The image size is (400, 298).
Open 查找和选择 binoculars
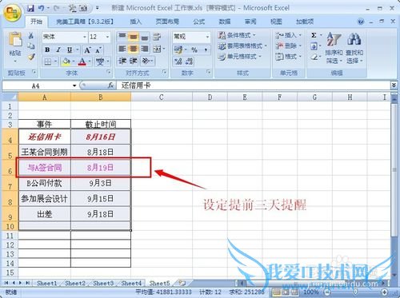(x=354, y=48)
